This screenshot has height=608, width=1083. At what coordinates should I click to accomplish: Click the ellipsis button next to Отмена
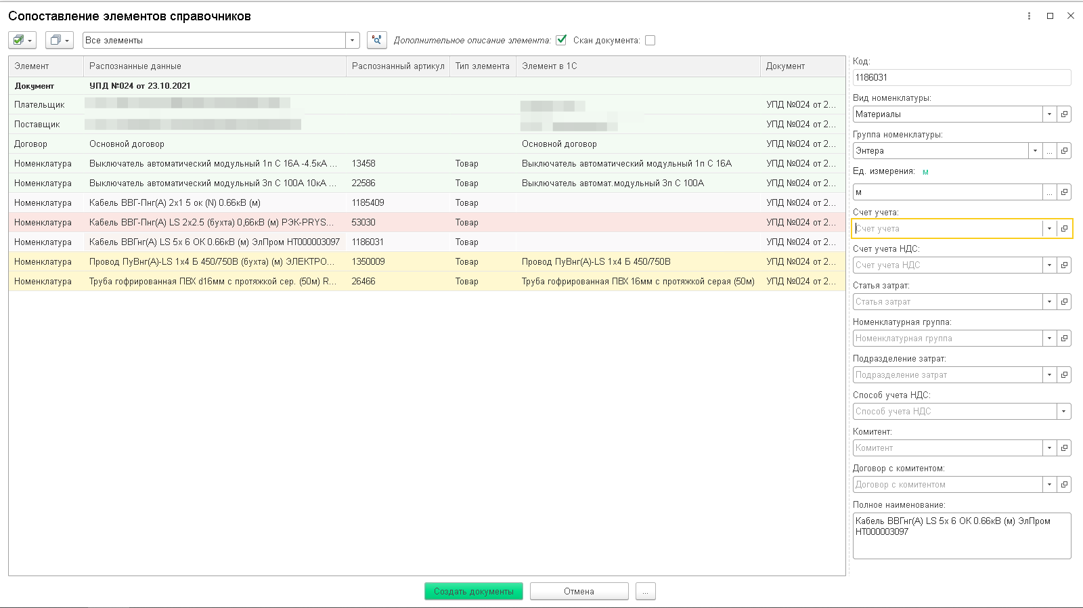(646, 591)
